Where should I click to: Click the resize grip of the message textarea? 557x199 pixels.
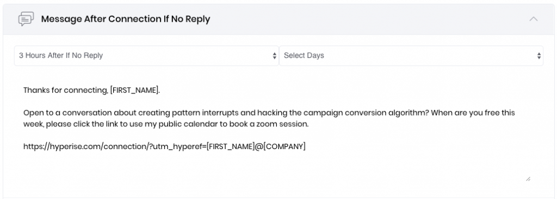pyautogui.click(x=528, y=179)
